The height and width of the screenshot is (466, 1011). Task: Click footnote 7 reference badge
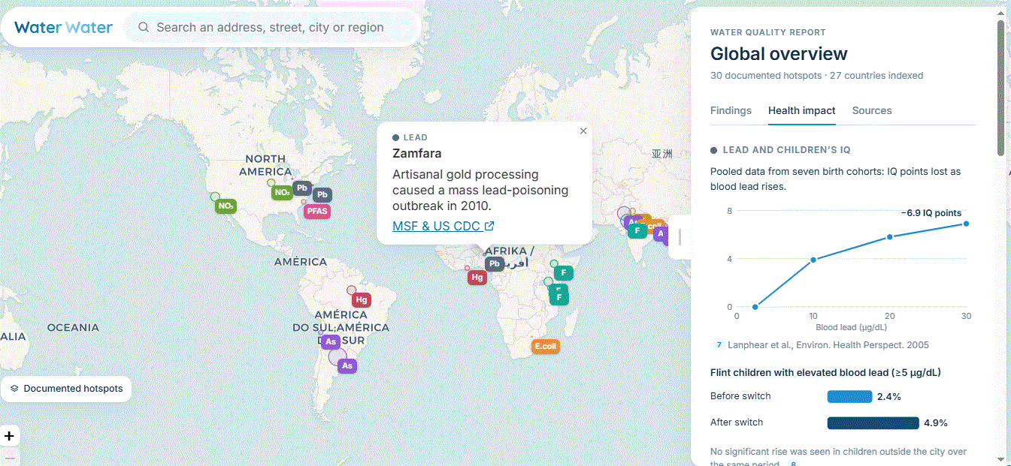tap(719, 345)
